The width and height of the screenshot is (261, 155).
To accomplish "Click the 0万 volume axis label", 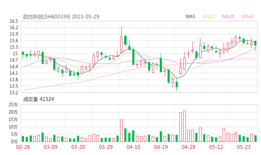I will (x=14, y=142).
